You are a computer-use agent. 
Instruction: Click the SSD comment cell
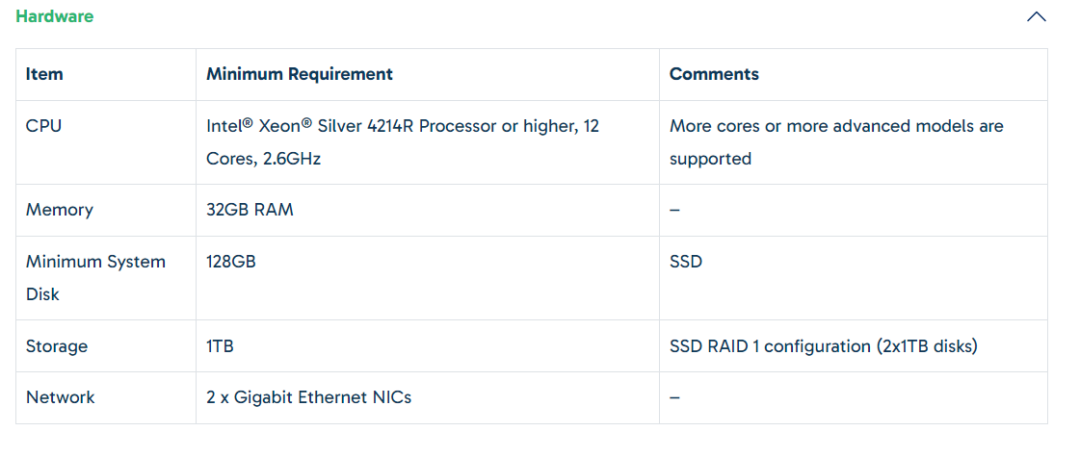click(x=686, y=262)
